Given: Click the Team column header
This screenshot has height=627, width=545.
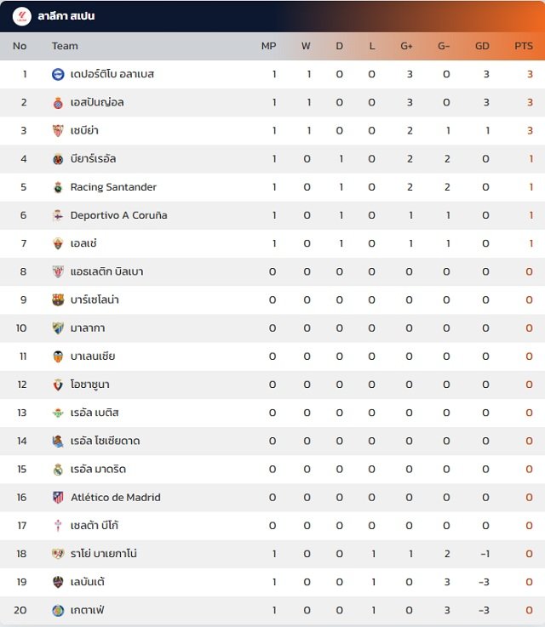Looking at the screenshot, I should pos(65,46).
